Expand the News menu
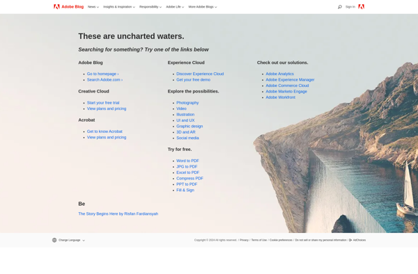The height and width of the screenshot is (274, 418). coord(93,7)
